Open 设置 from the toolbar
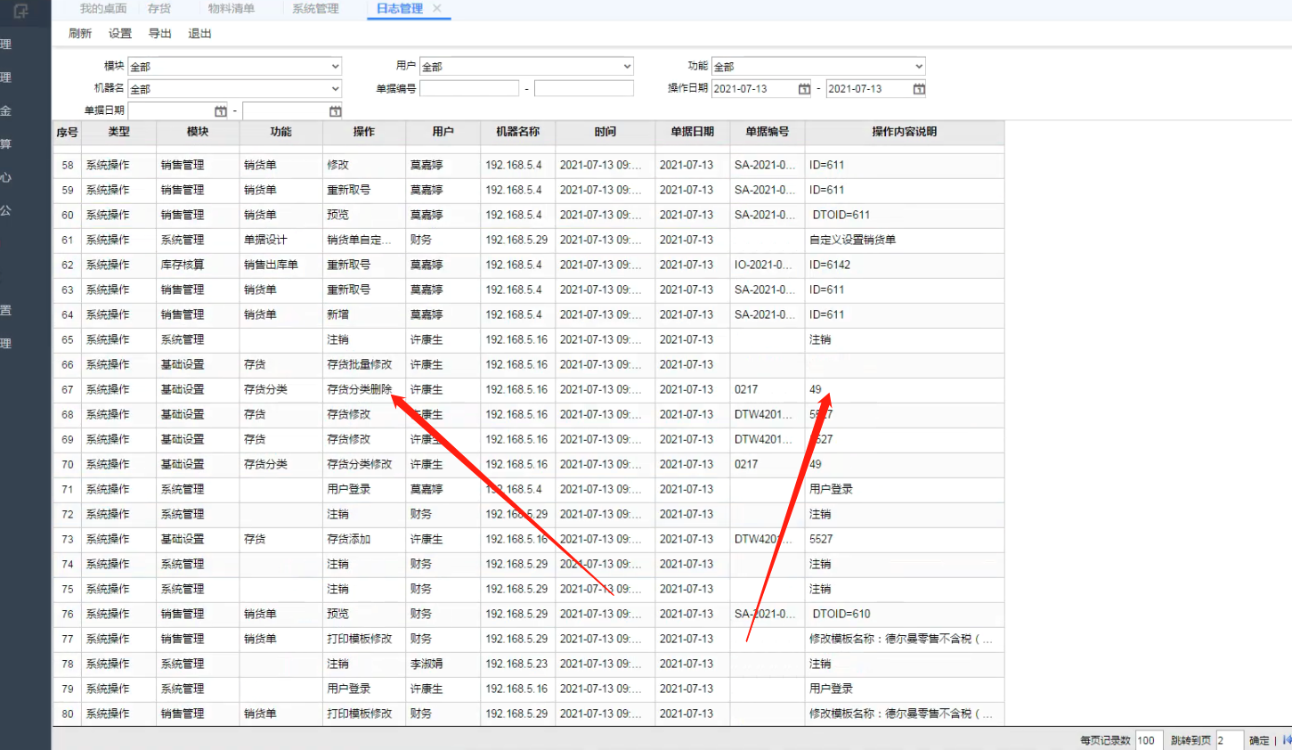Image resolution: width=1292 pixels, height=750 pixels. [x=120, y=34]
